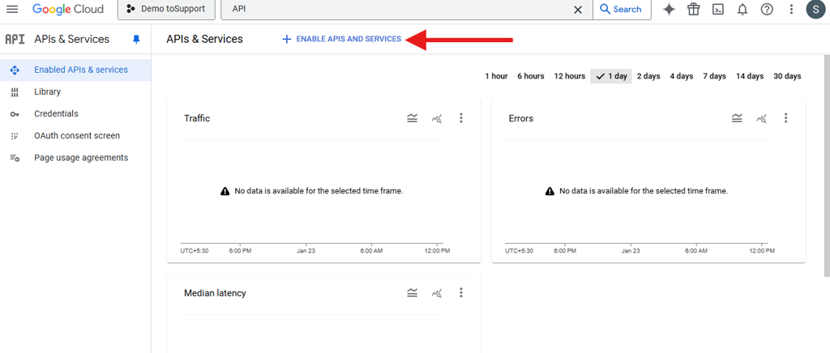Screen dimensions: 830x353
Task: Click the pin icon next to APIs & Services
Action: (136, 39)
